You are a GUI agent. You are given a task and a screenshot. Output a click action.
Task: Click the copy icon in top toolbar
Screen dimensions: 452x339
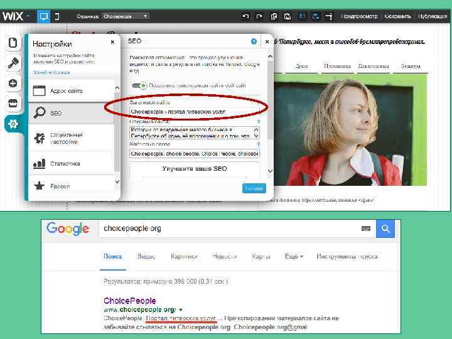click(x=274, y=16)
